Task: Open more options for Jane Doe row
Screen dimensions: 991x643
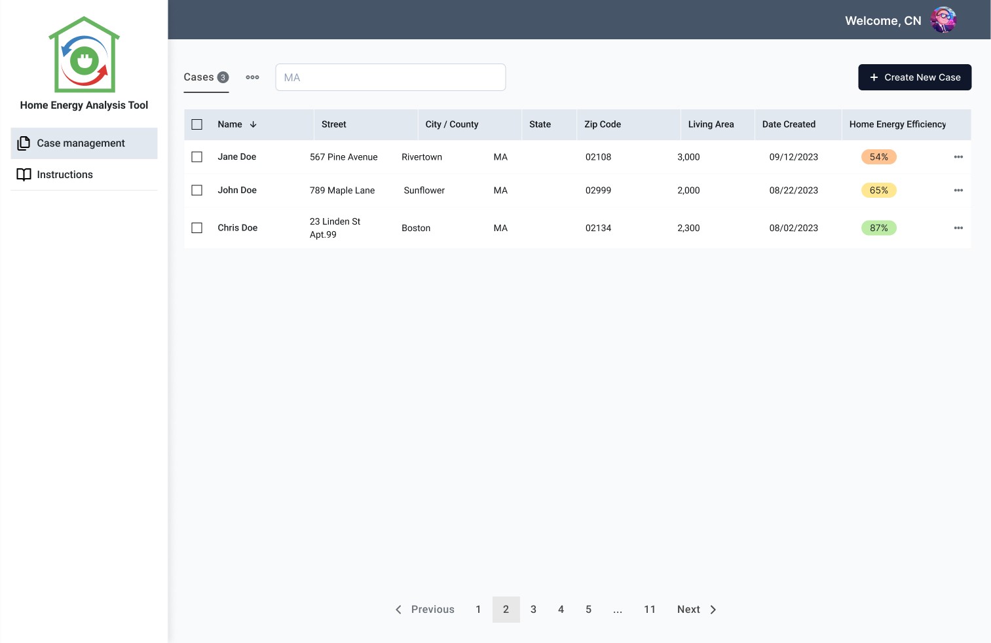Action: tap(958, 157)
